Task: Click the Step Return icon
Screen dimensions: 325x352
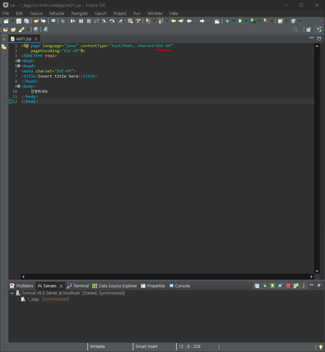Action: point(120,21)
